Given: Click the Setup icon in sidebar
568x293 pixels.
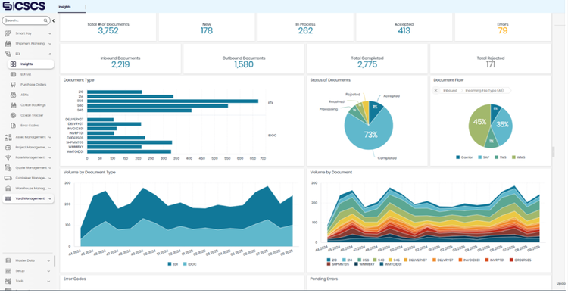Looking at the screenshot, I should pyautogui.click(x=8, y=271).
